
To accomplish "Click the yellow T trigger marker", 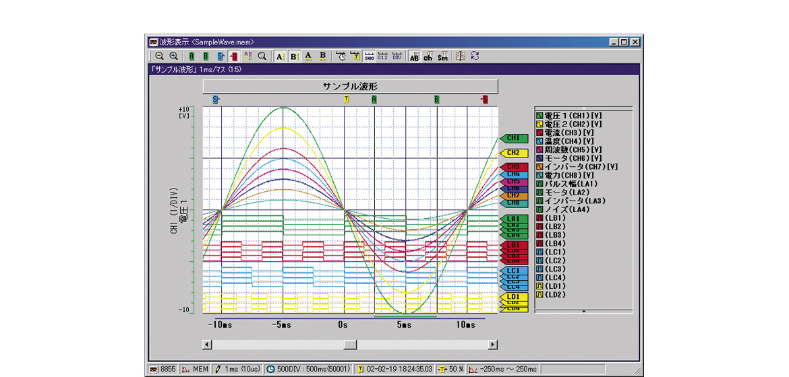I will pyautogui.click(x=347, y=99).
